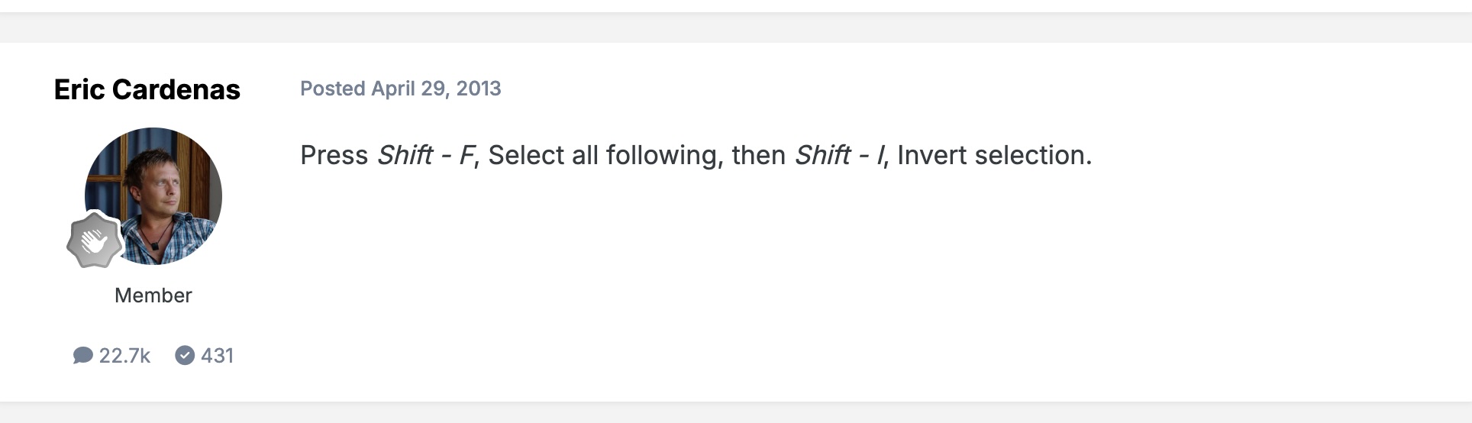
Task: Click the Member group label
Action: (x=153, y=295)
